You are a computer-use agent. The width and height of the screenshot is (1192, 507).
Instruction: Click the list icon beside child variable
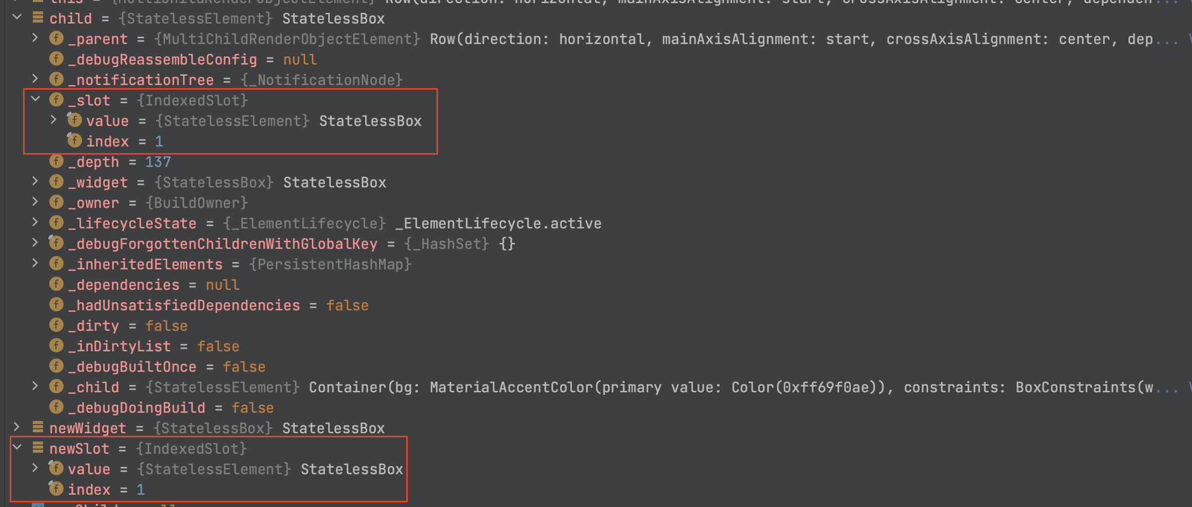point(38,18)
